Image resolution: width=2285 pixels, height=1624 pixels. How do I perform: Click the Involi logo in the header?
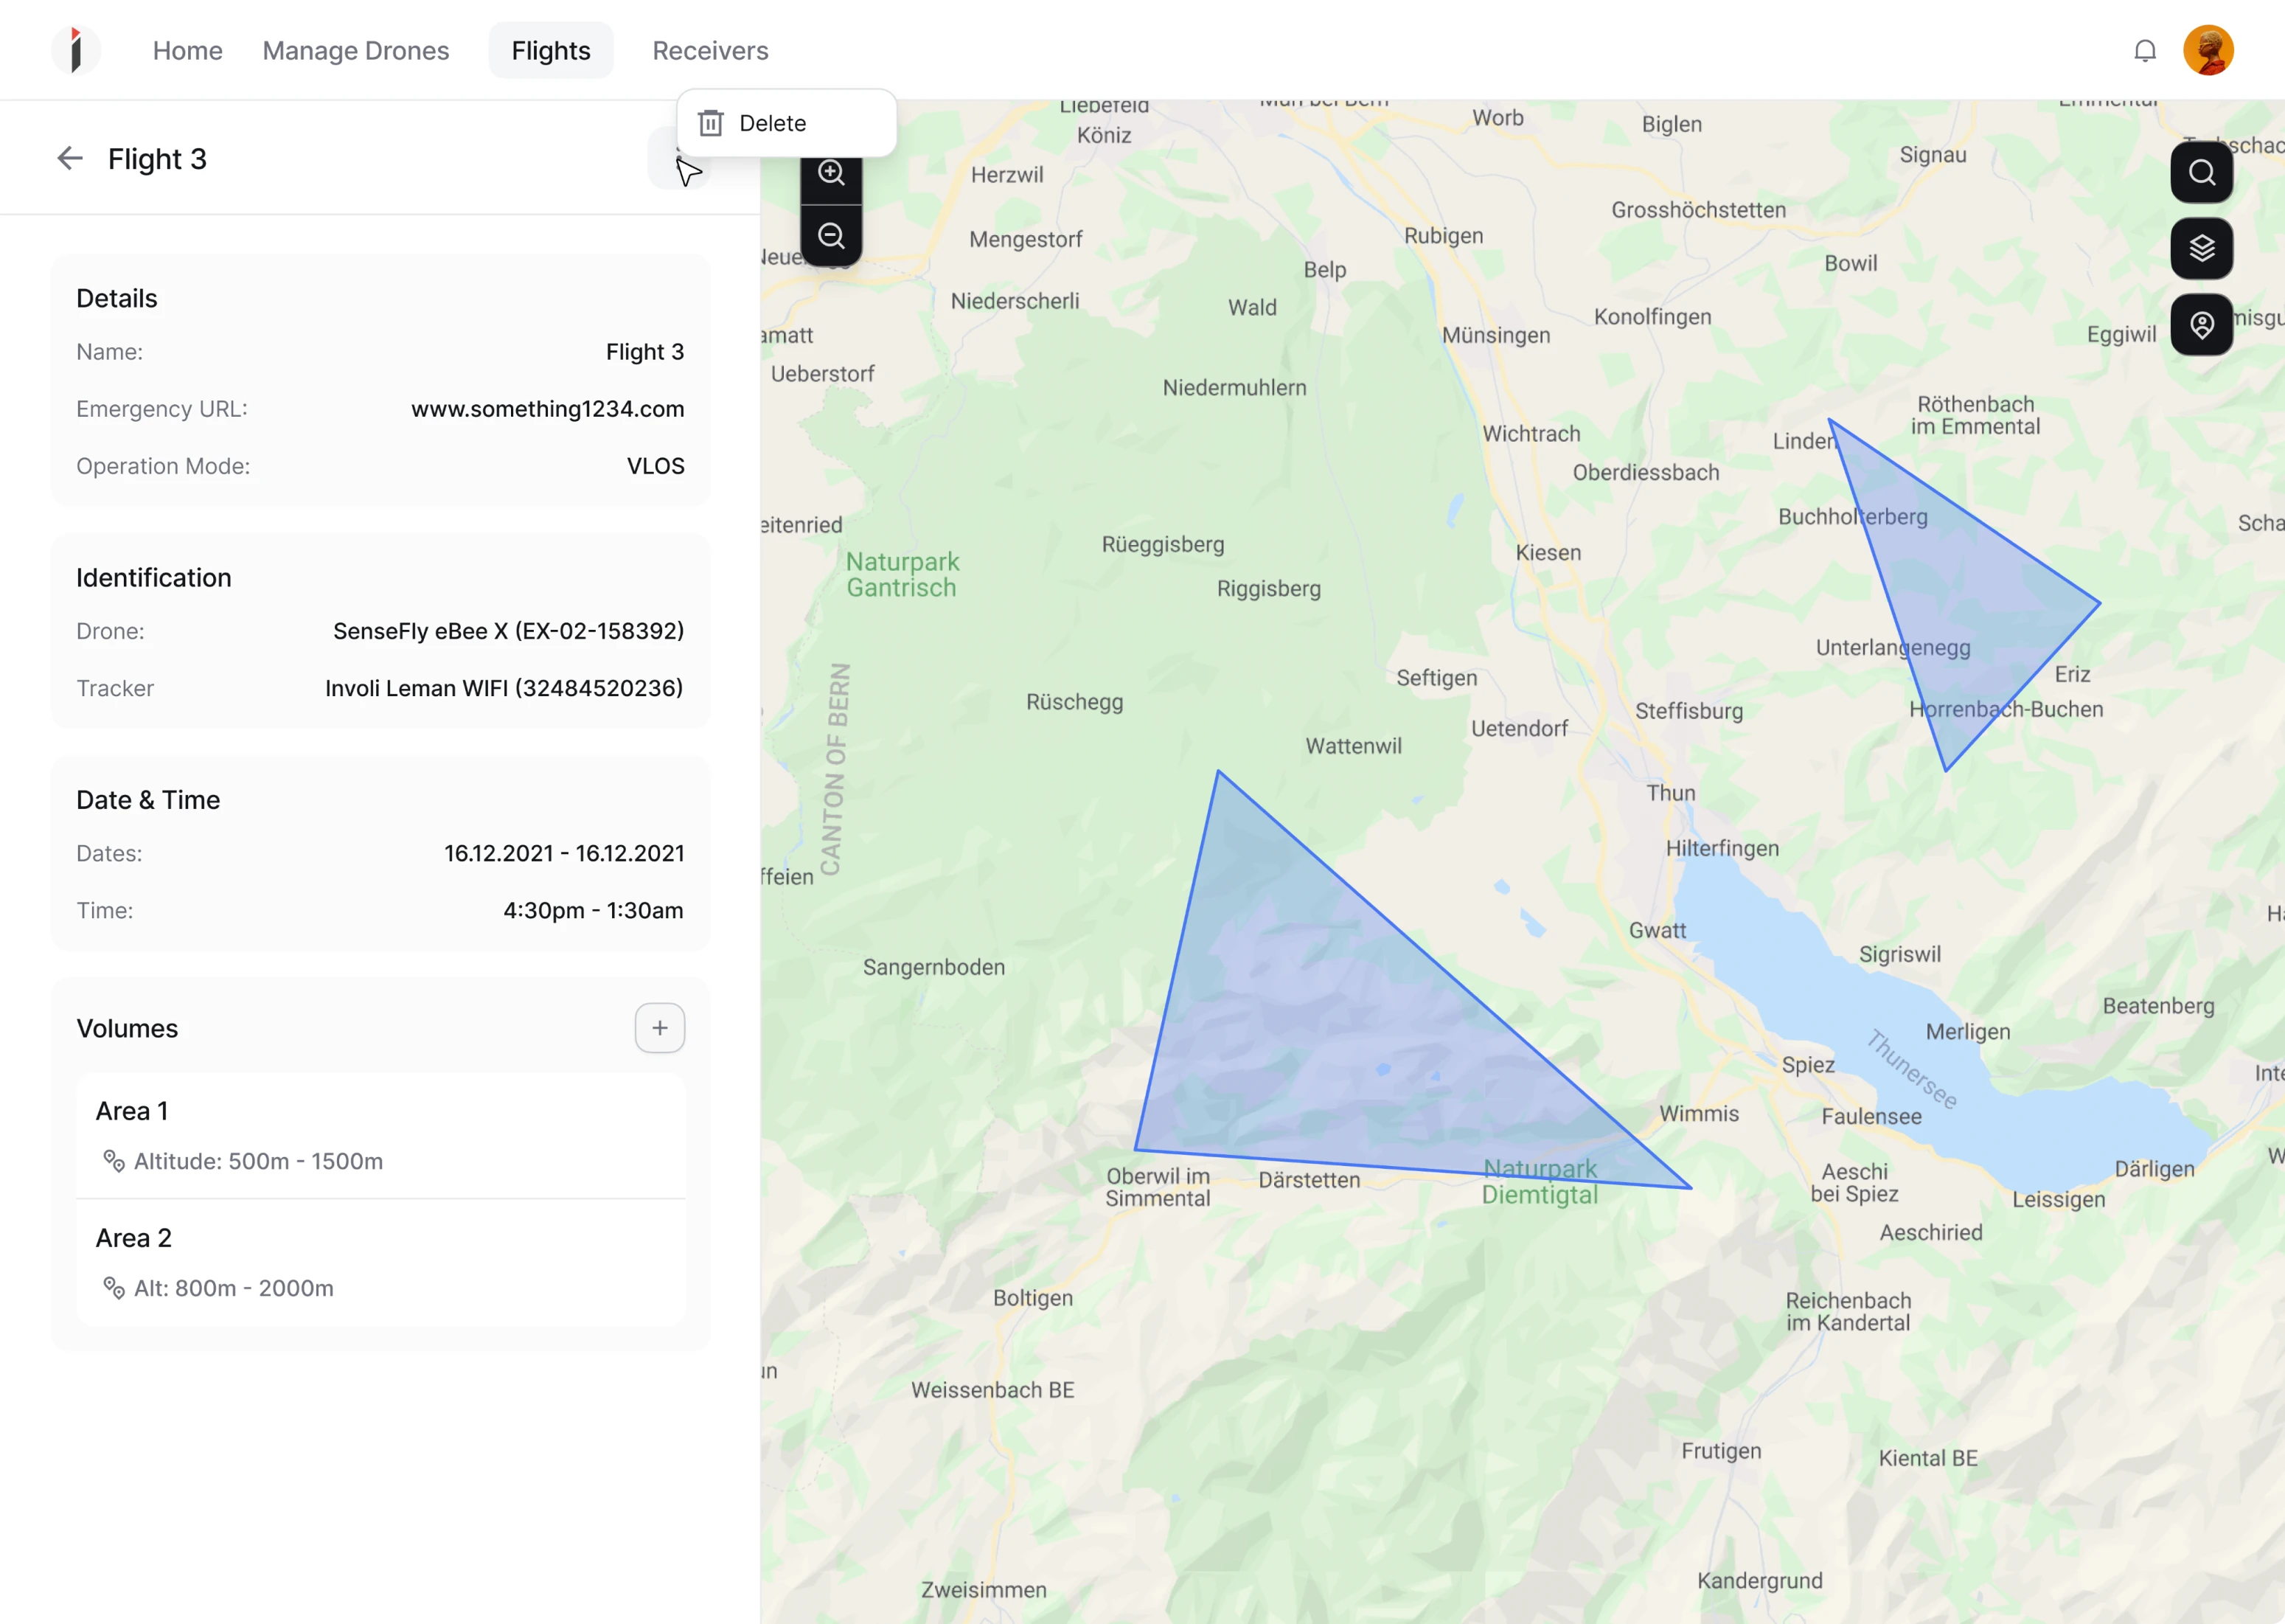(75, 49)
